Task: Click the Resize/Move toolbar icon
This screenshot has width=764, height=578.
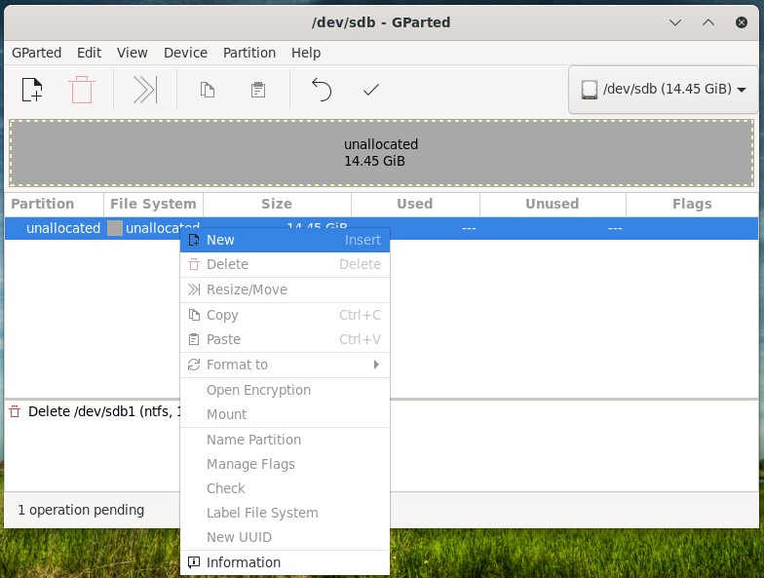Action: coord(145,90)
